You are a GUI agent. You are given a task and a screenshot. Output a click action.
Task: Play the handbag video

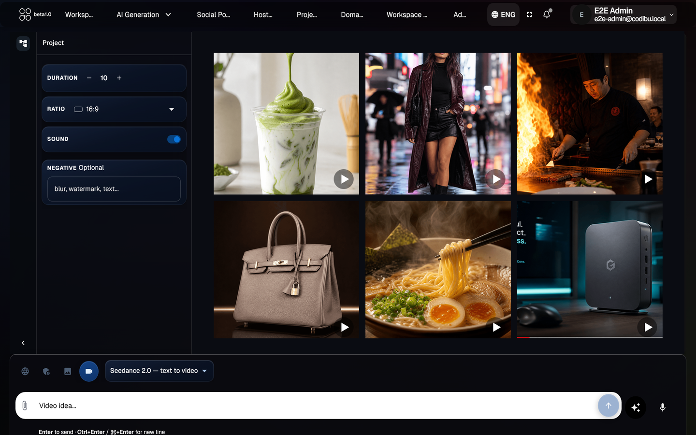click(344, 327)
